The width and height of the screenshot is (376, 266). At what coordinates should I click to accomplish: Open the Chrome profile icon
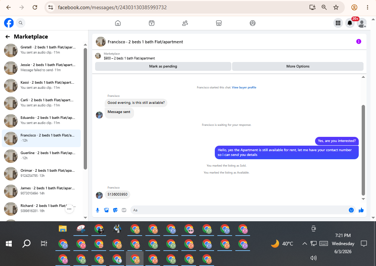click(354, 7)
